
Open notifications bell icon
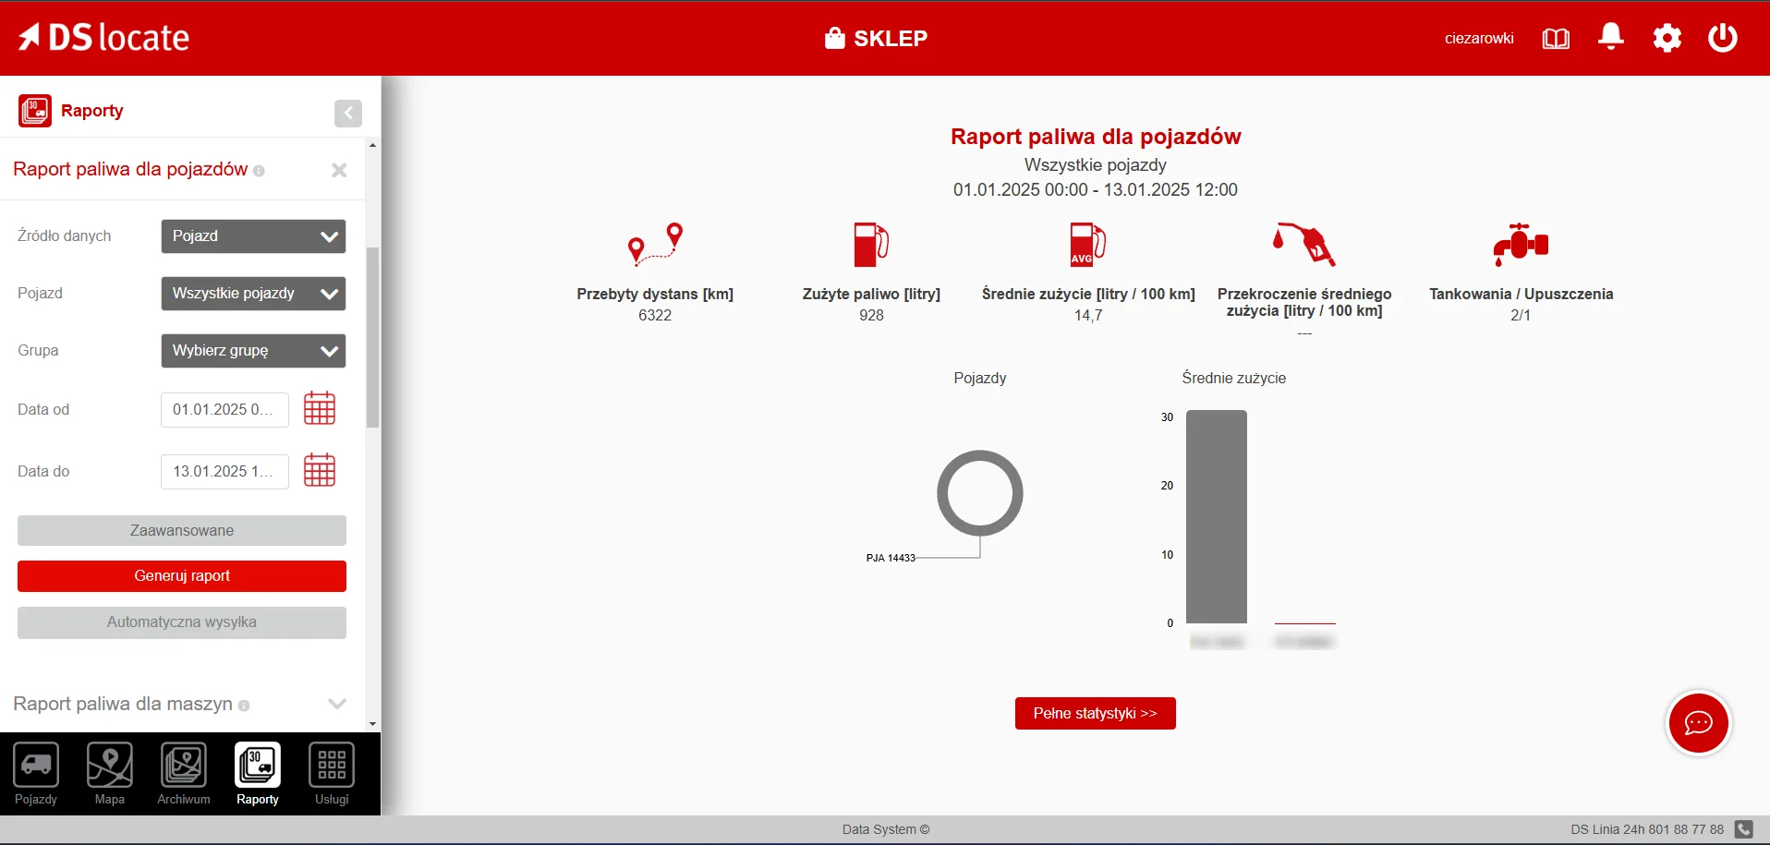click(x=1611, y=37)
